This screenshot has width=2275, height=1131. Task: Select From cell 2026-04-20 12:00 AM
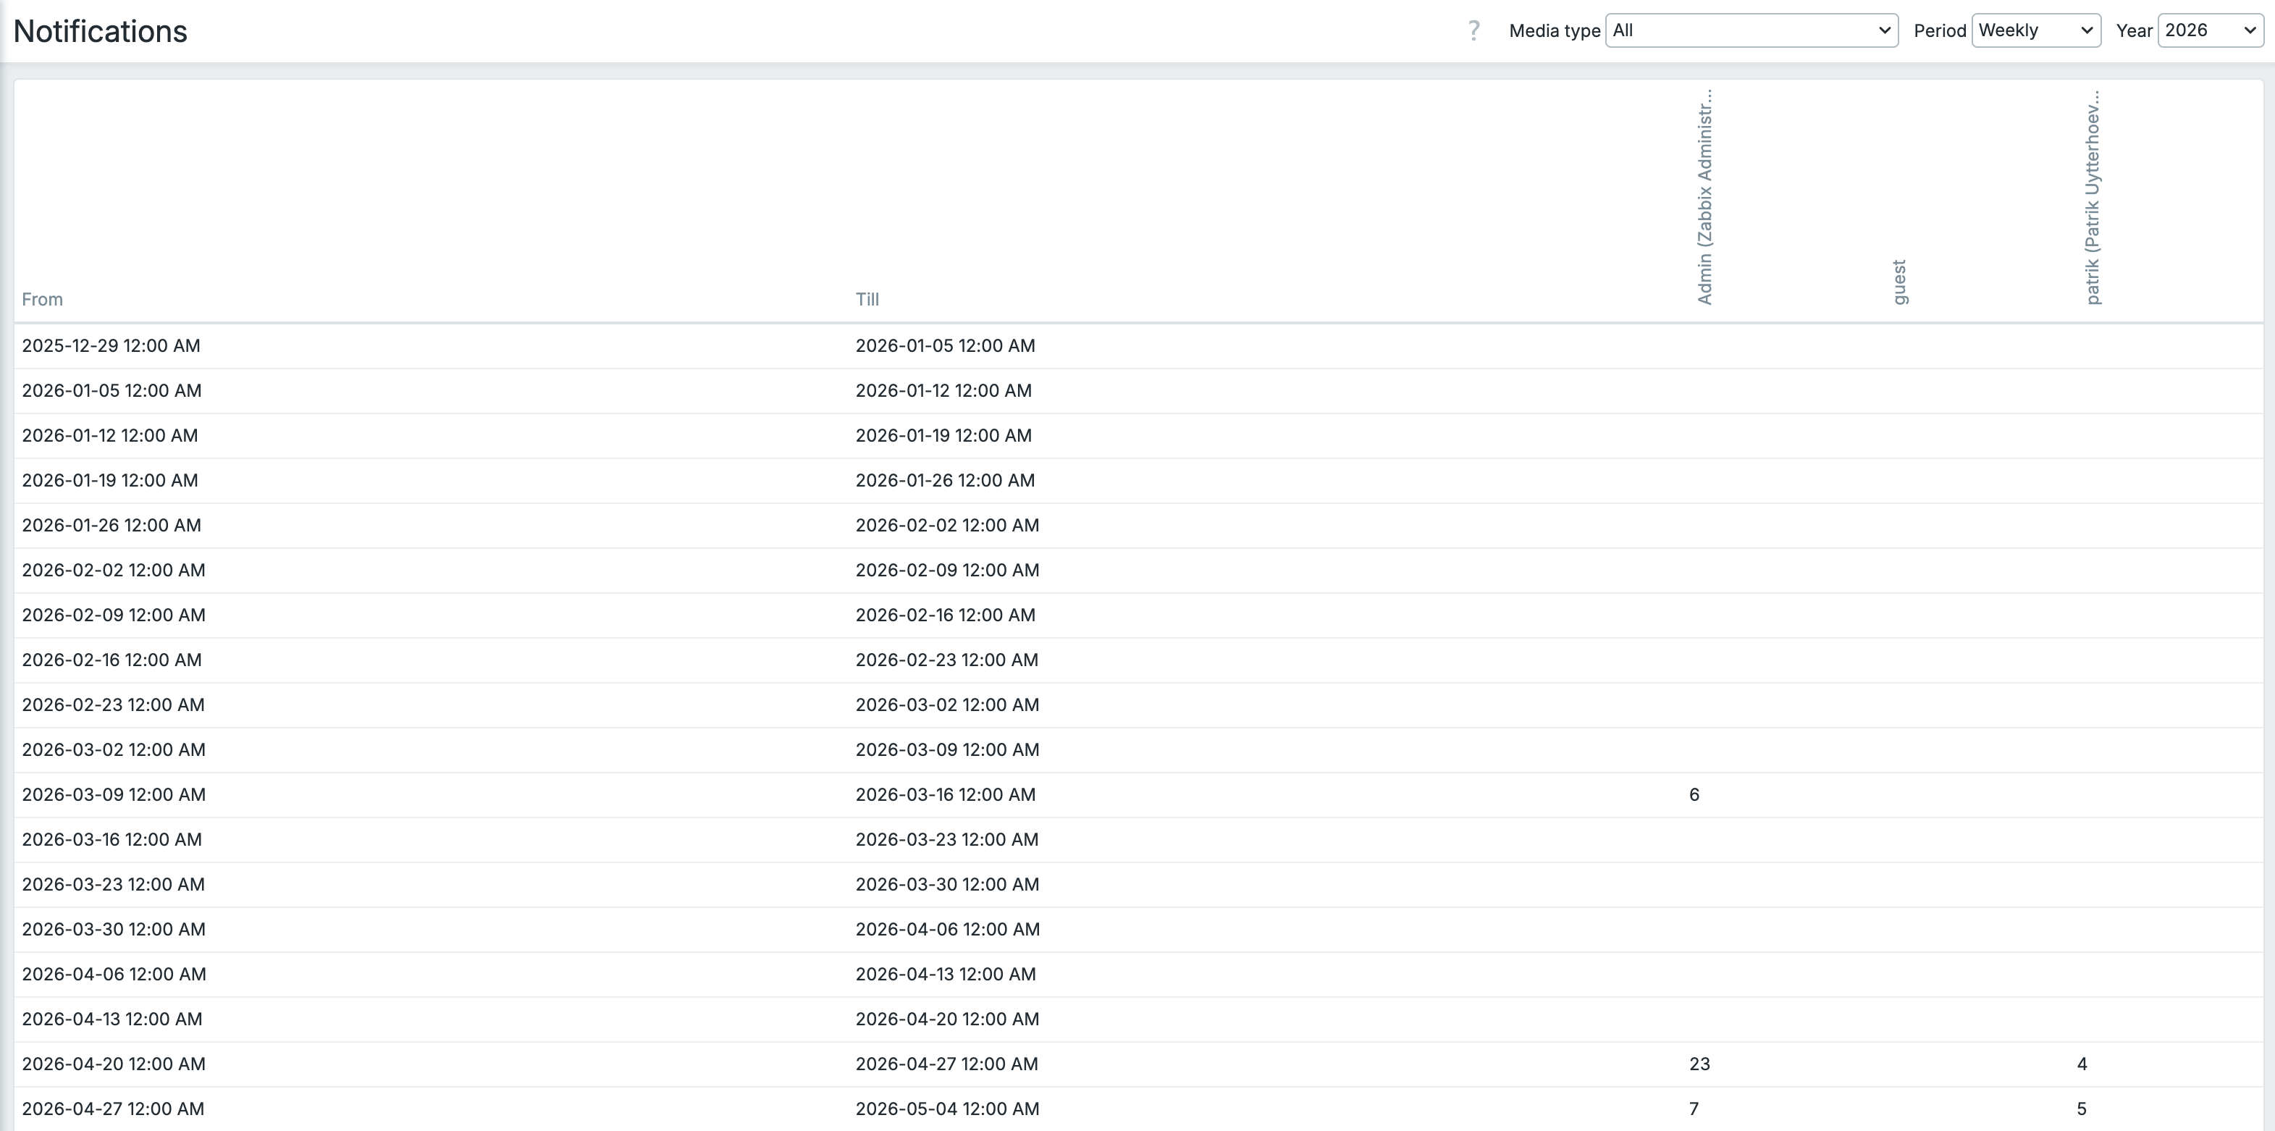[114, 1065]
